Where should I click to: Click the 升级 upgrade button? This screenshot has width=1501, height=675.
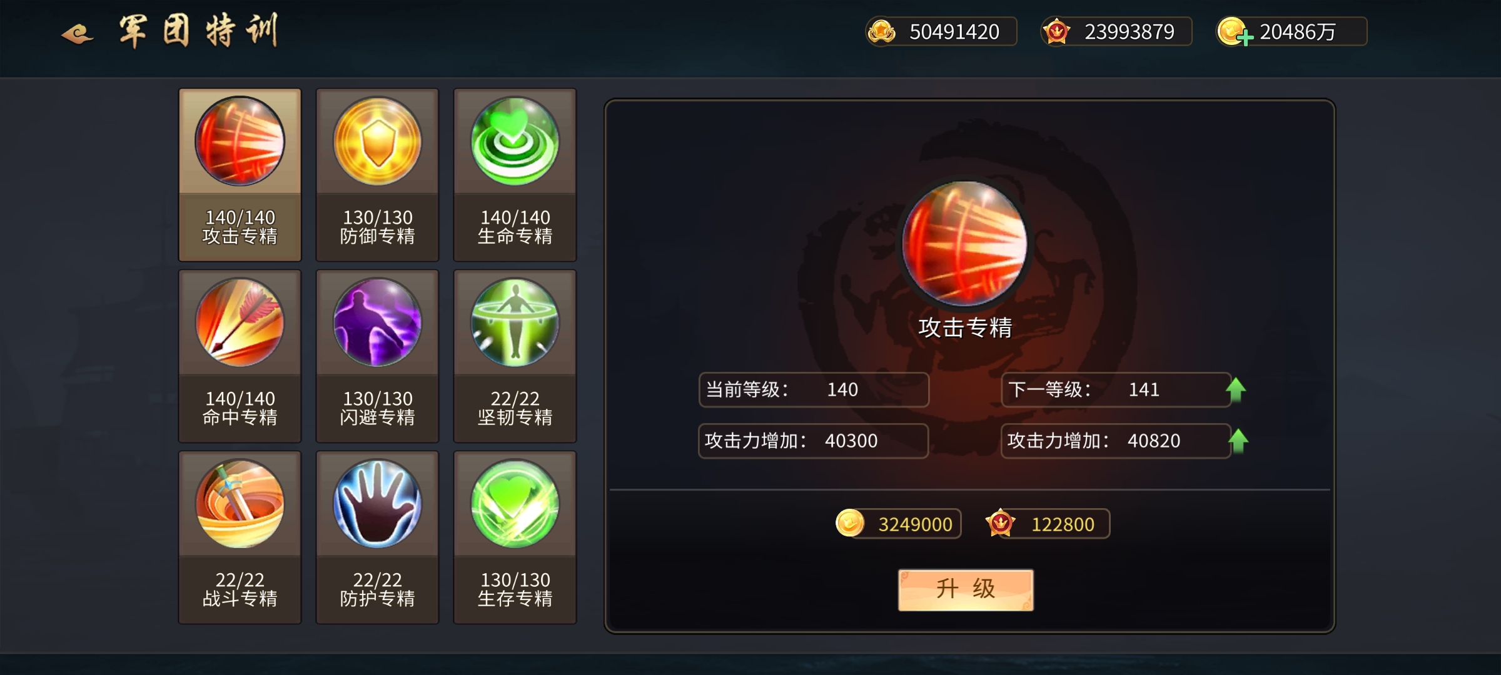click(966, 589)
